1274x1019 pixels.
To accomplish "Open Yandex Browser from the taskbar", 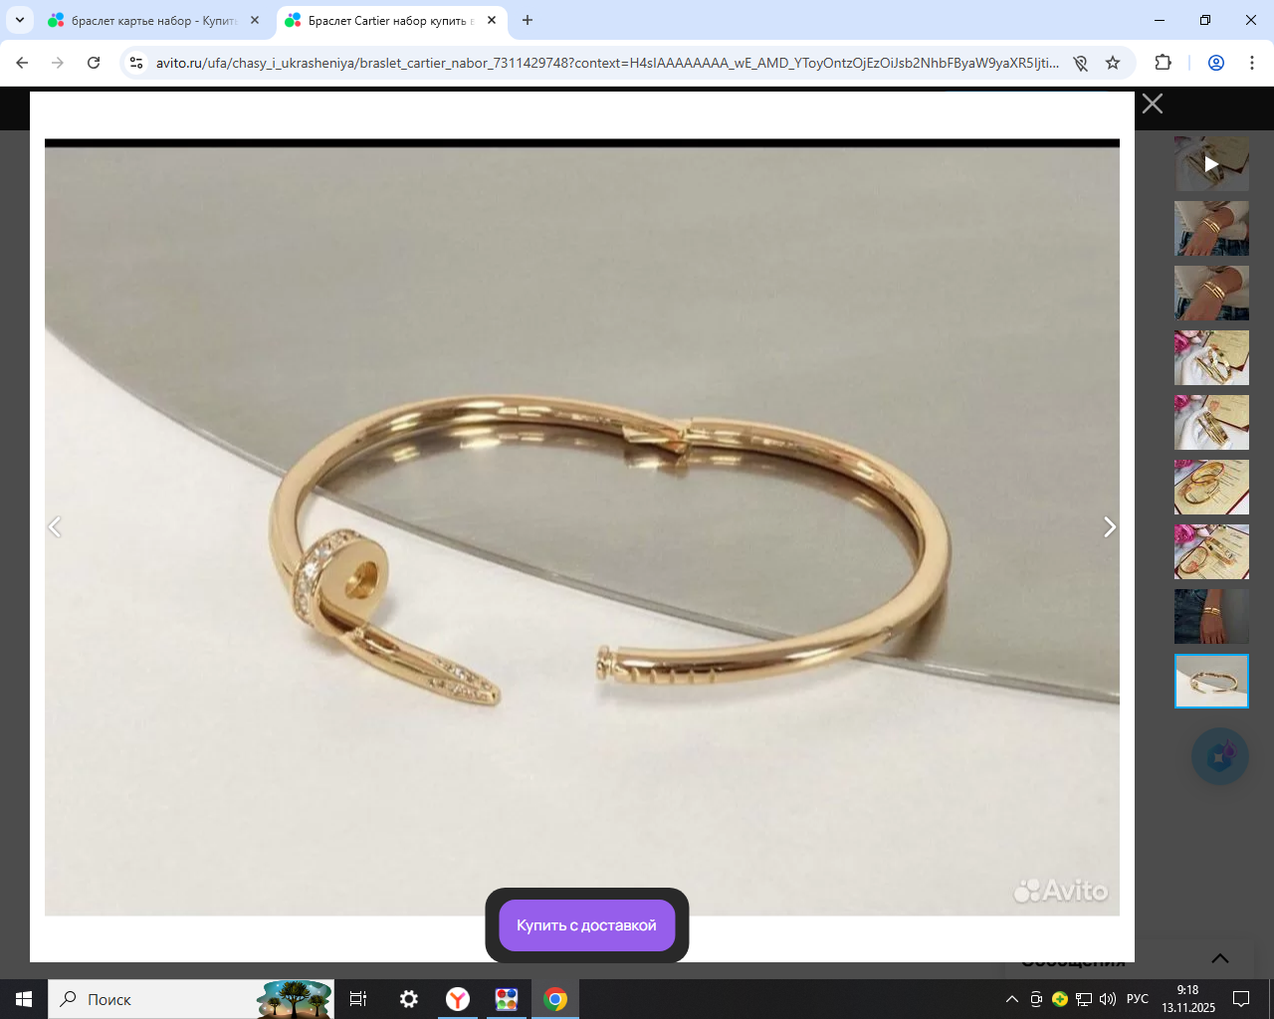I will click(458, 999).
